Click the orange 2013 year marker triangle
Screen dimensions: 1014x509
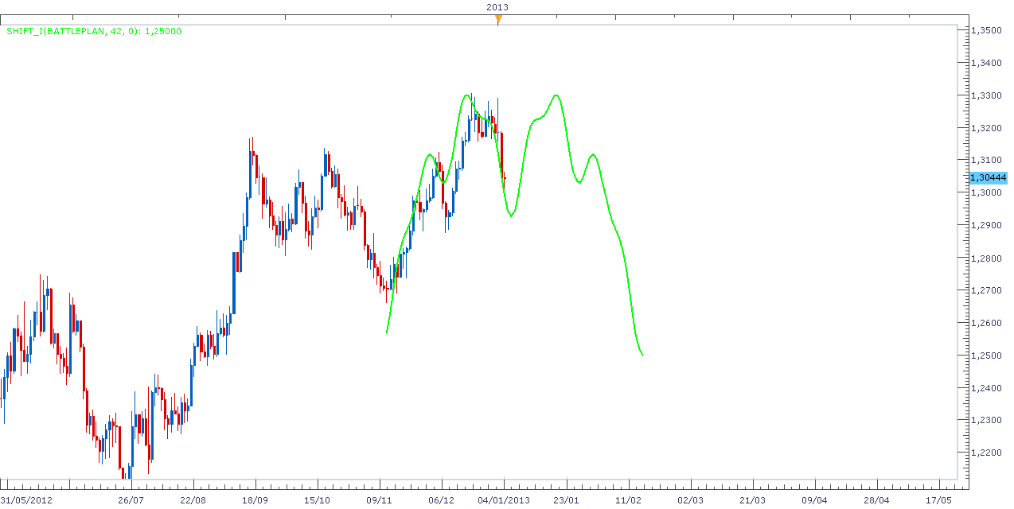498,19
